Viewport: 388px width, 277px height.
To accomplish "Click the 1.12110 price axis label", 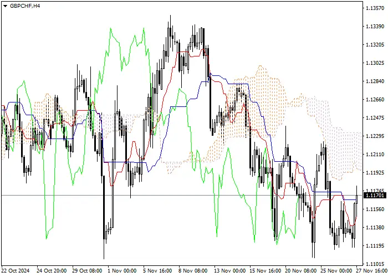I will [x=375, y=155].
